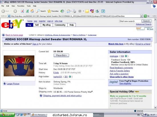Open the seller imjdoggie profile link
The height and width of the screenshot is (117, 157).
114,56
